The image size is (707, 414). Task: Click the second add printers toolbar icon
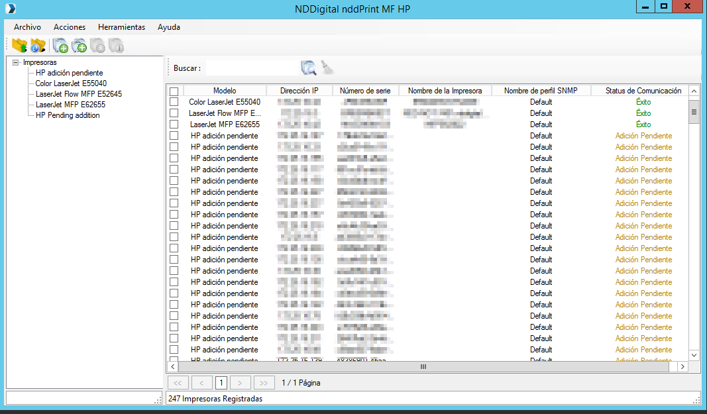(80, 46)
